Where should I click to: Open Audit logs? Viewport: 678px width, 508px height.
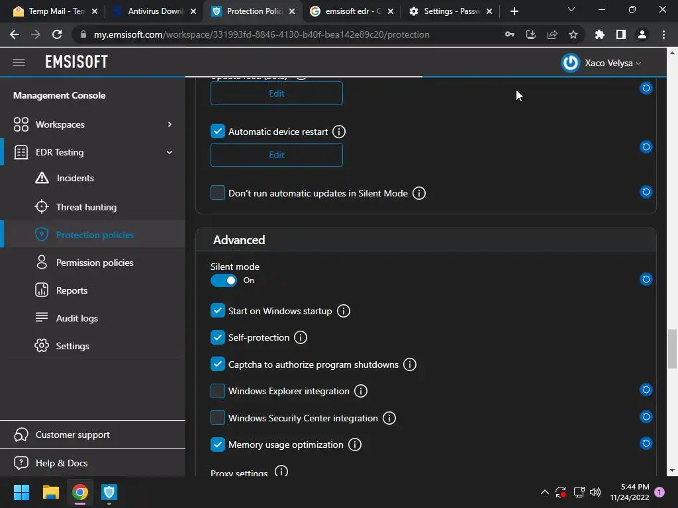pyautogui.click(x=77, y=318)
